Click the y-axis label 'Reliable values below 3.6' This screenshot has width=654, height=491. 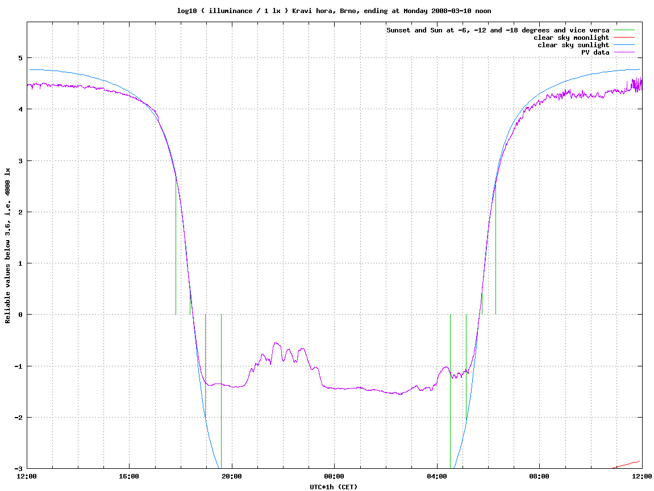(7, 245)
